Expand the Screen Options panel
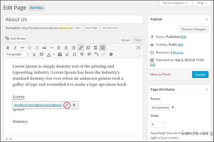The height and width of the screenshot is (142, 214). [x=175, y=3]
